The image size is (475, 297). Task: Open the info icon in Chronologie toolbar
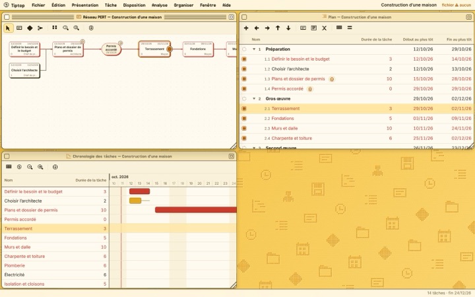(55, 167)
